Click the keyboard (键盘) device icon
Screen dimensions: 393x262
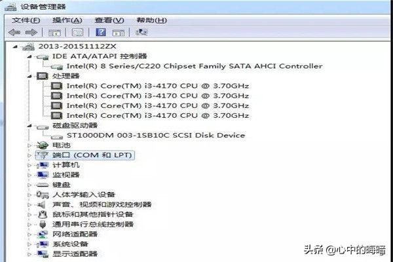pos(43,185)
